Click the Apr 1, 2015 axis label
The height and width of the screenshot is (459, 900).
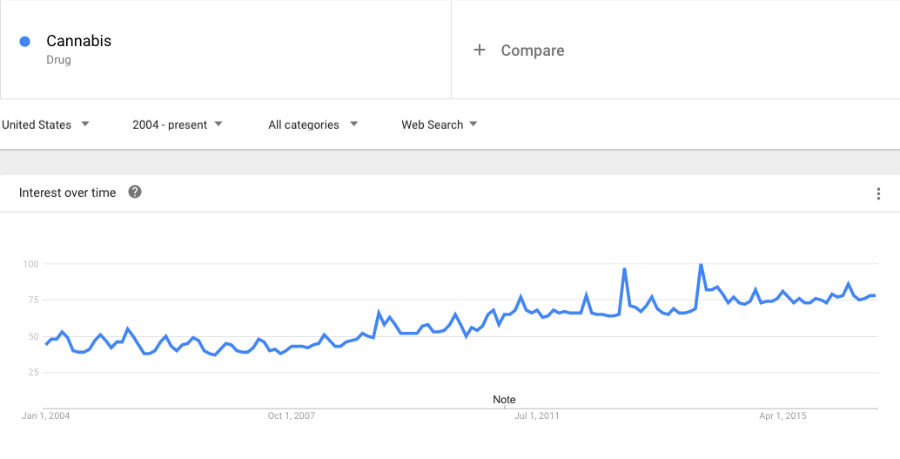[x=783, y=416]
